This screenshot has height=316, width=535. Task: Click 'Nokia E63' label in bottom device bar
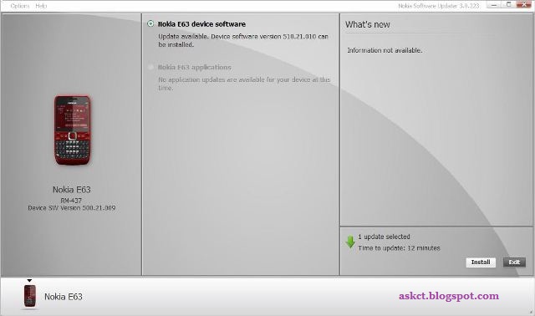[64, 297]
